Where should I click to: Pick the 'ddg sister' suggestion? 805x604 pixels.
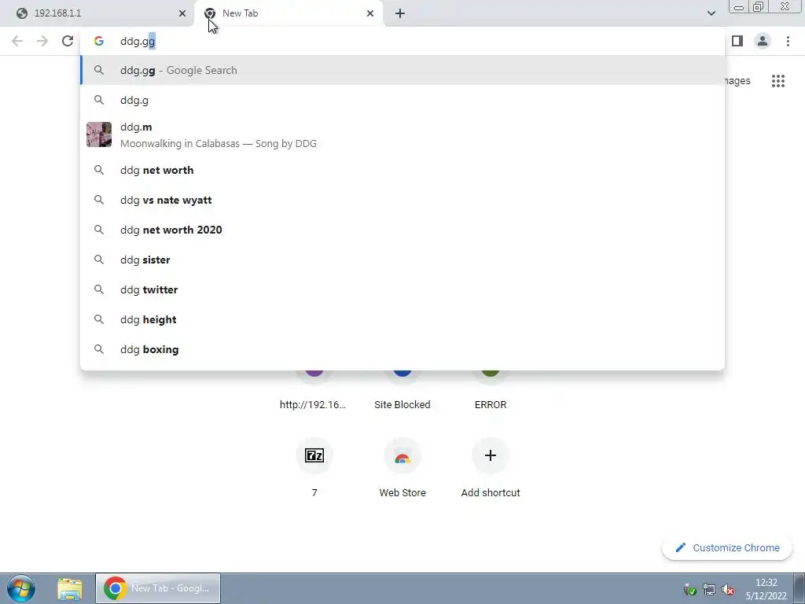(402, 260)
